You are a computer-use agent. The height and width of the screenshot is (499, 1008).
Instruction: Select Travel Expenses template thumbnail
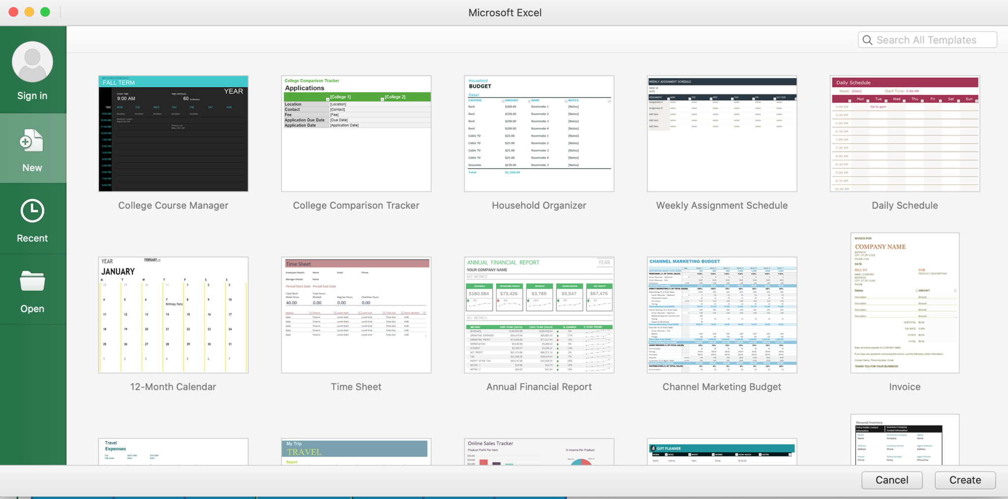[173, 452]
